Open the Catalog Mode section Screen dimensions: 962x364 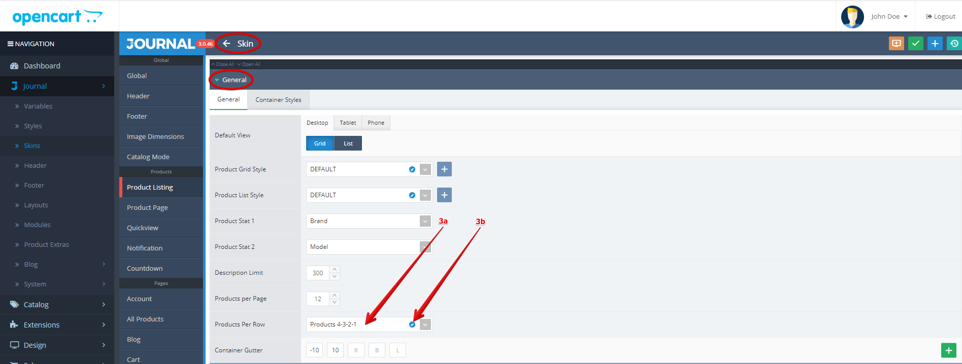161,157
